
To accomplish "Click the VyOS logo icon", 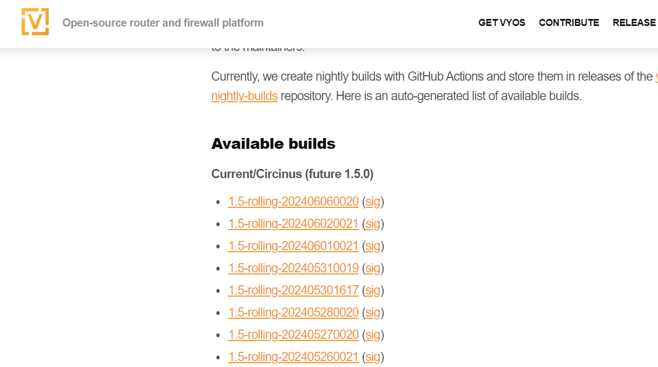I will tap(35, 22).
